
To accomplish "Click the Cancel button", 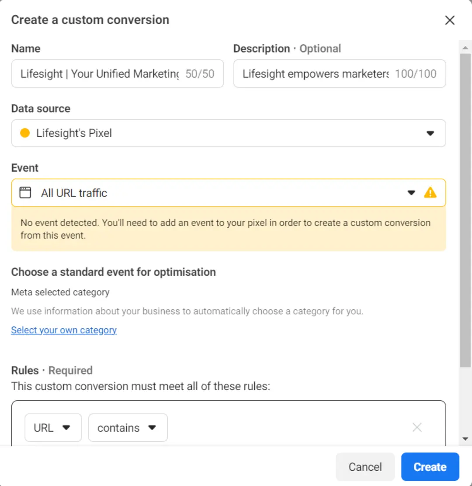I will (365, 466).
